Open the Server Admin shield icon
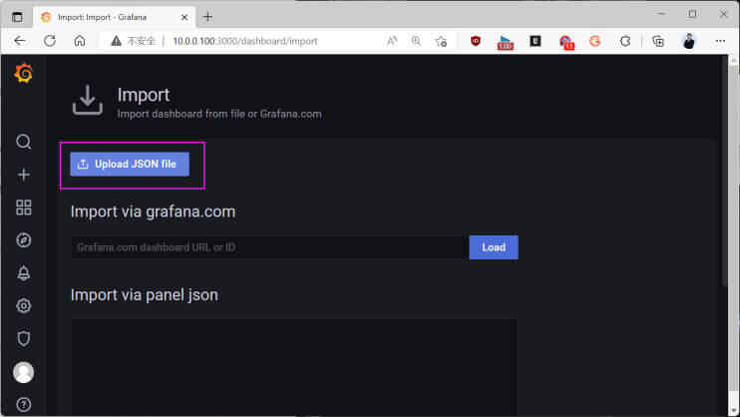The width and height of the screenshot is (740, 417). (x=24, y=338)
